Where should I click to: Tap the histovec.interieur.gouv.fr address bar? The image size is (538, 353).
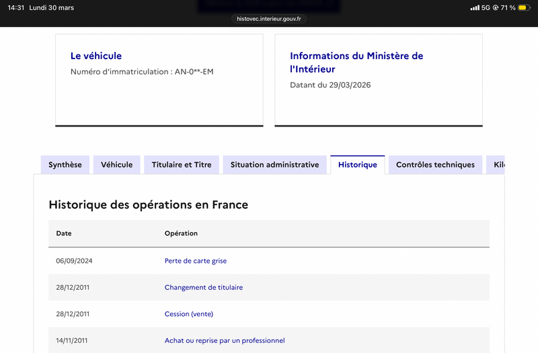(x=269, y=19)
